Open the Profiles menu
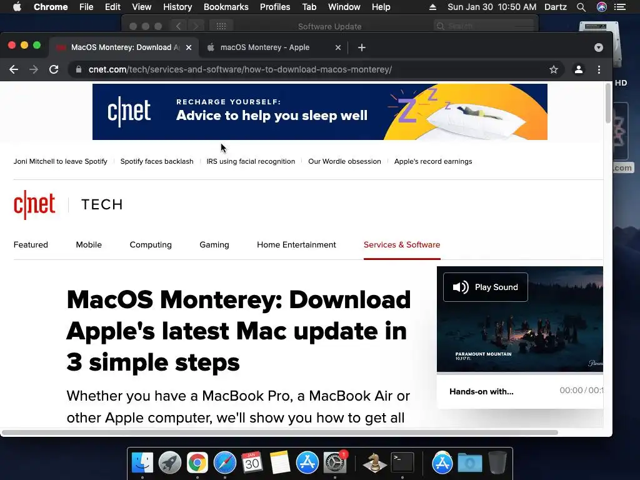The height and width of the screenshot is (480, 640). coord(275,7)
